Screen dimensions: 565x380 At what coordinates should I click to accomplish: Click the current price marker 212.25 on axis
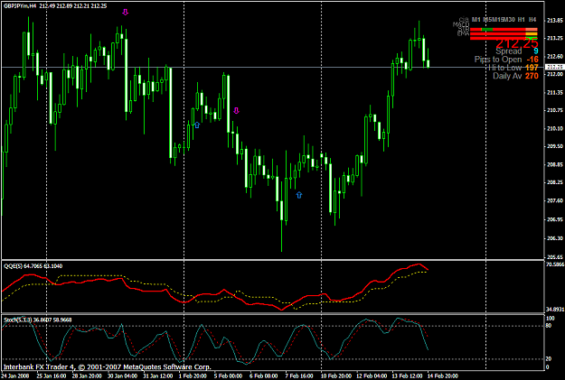point(554,67)
